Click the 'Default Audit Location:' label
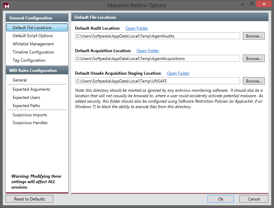This screenshot has width=274, height=208. point(98,28)
